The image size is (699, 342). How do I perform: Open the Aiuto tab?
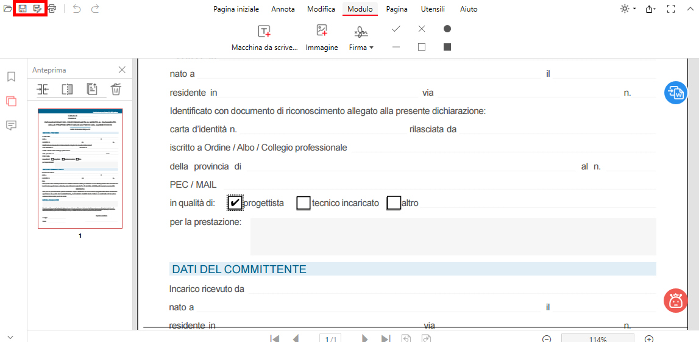[469, 9]
